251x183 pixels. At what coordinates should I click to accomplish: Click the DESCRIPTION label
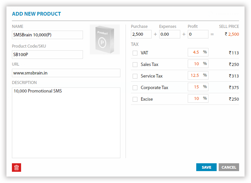point(24,83)
